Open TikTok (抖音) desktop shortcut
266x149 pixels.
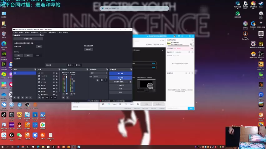click(4, 116)
